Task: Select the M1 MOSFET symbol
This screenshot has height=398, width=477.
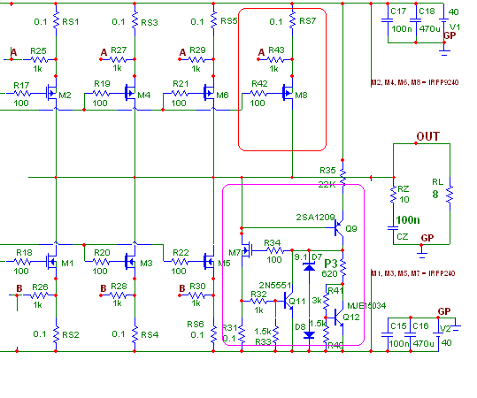Action: tap(51, 262)
